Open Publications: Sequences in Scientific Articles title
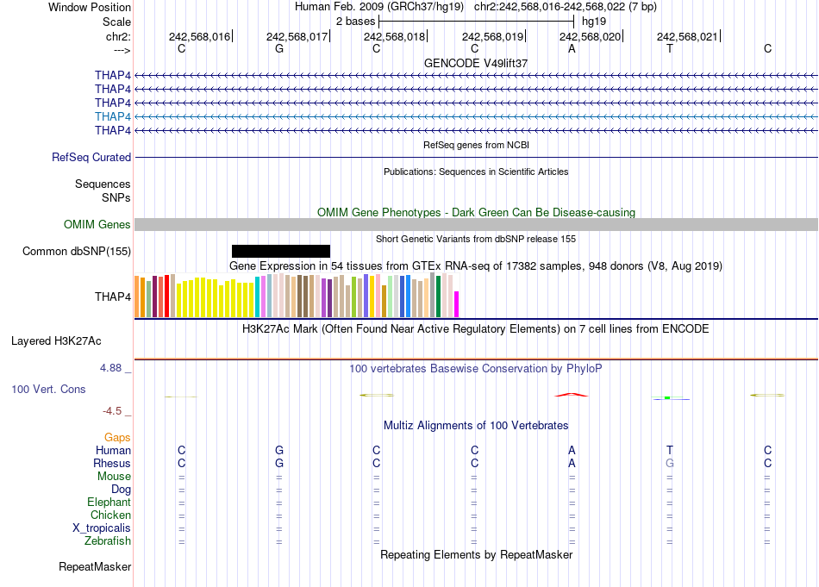The image size is (819, 587). pyautogui.click(x=476, y=172)
